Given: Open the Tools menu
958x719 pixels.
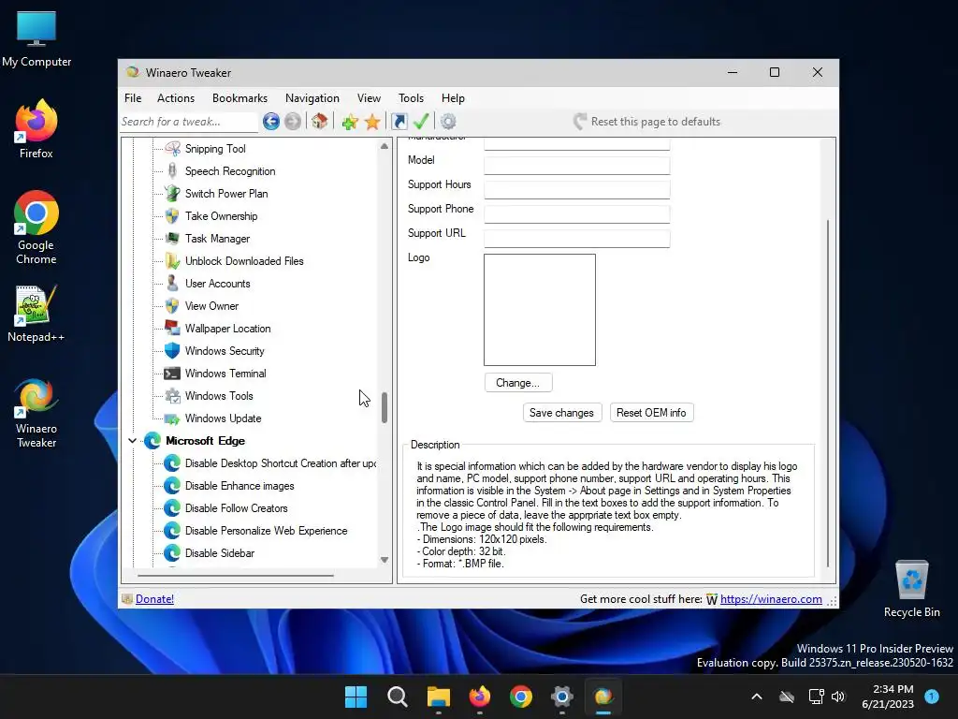Looking at the screenshot, I should pos(412,97).
